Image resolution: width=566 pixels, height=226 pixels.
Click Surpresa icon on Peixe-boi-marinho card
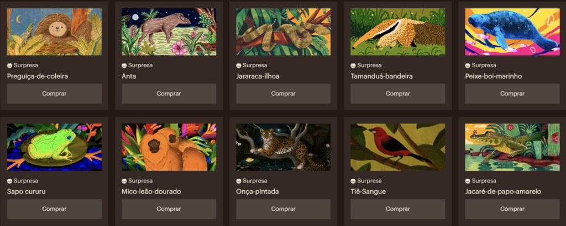pyautogui.click(x=468, y=66)
